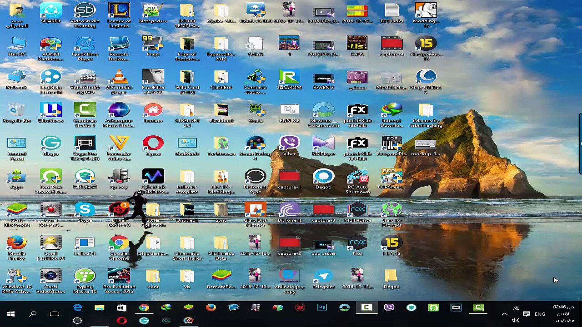Launch Microsoft Edge from the taskbar

(77, 308)
